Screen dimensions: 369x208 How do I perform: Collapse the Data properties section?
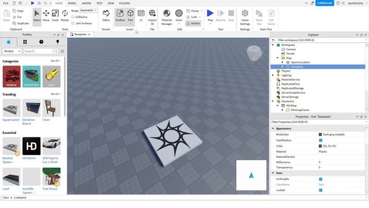[273, 173]
